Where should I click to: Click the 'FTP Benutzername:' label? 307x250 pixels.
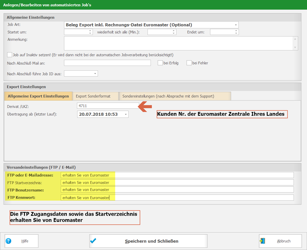(x=26, y=190)
